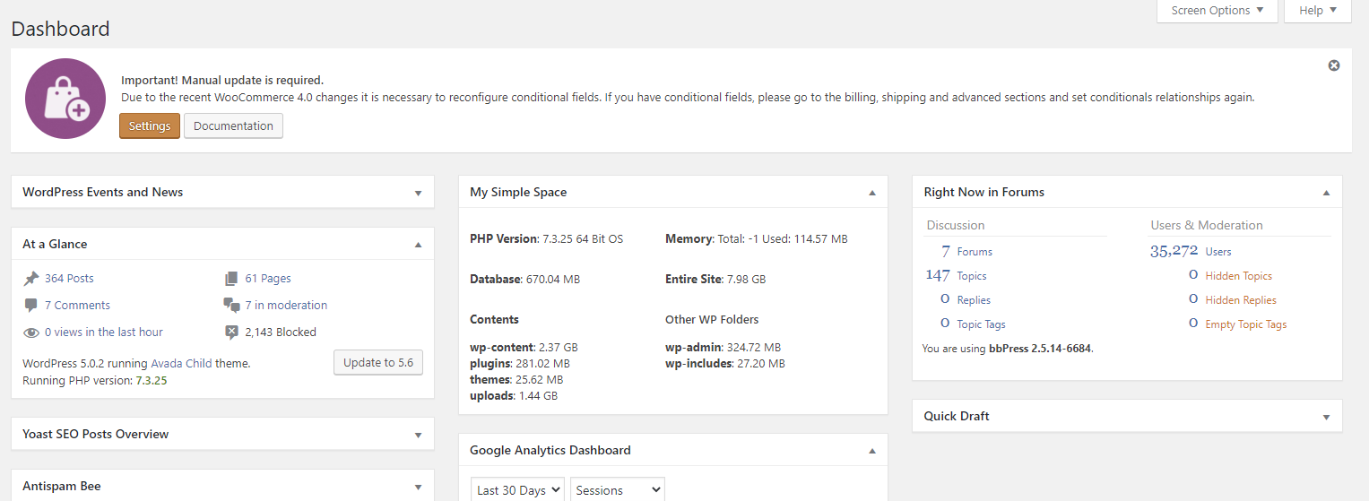Open the Hidden Replies link
Image resolution: width=1369 pixels, height=501 pixels.
tap(1241, 300)
